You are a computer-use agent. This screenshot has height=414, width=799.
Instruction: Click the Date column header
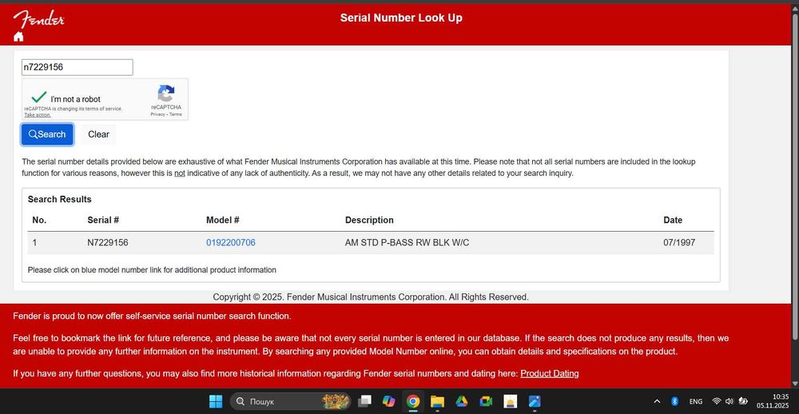click(x=673, y=221)
